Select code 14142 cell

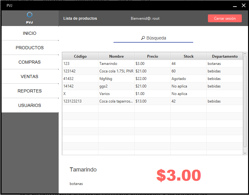pos(80,86)
